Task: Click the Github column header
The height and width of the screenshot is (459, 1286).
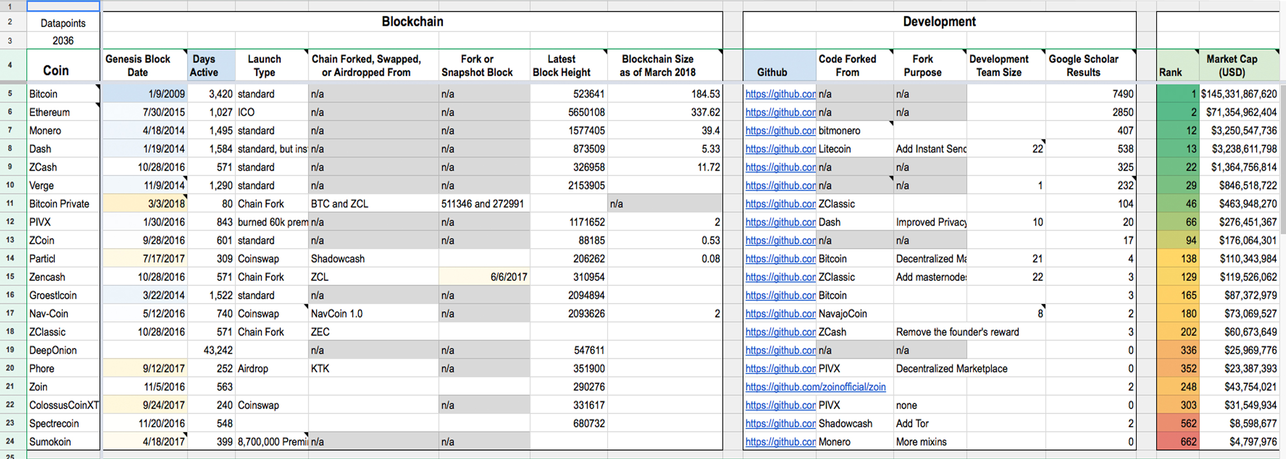Action: (779, 65)
